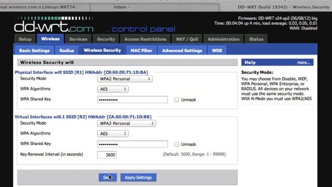Open the Administration tab
The image size is (332, 187).
(x=224, y=39)
